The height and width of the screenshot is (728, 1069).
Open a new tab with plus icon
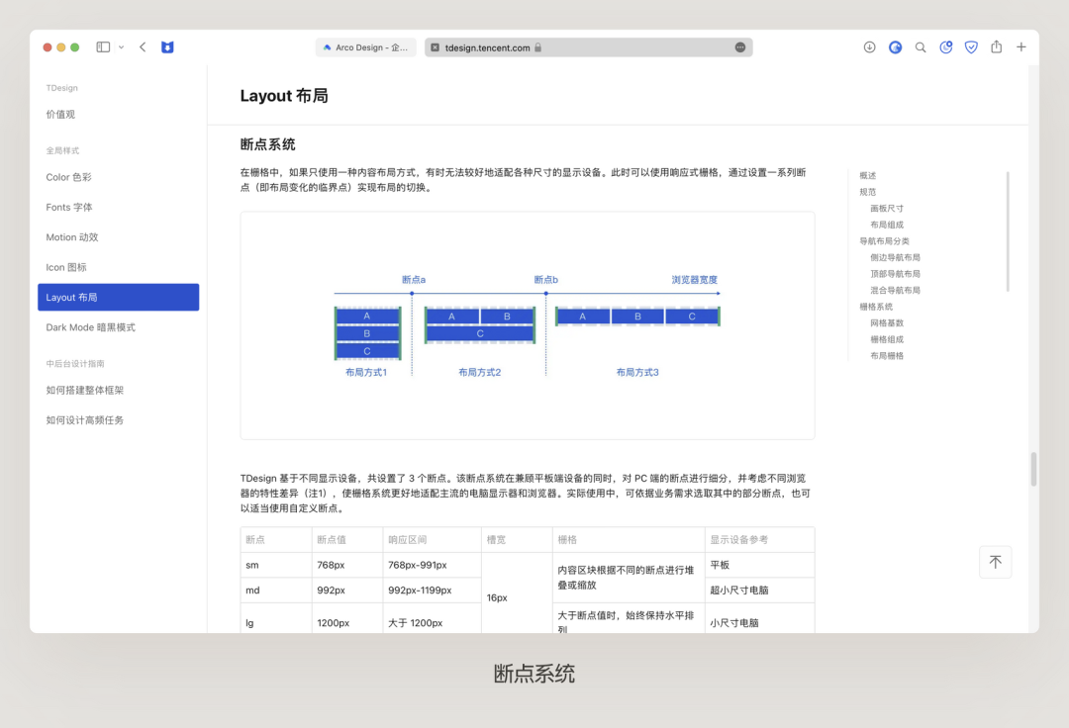click(1020, 47)
